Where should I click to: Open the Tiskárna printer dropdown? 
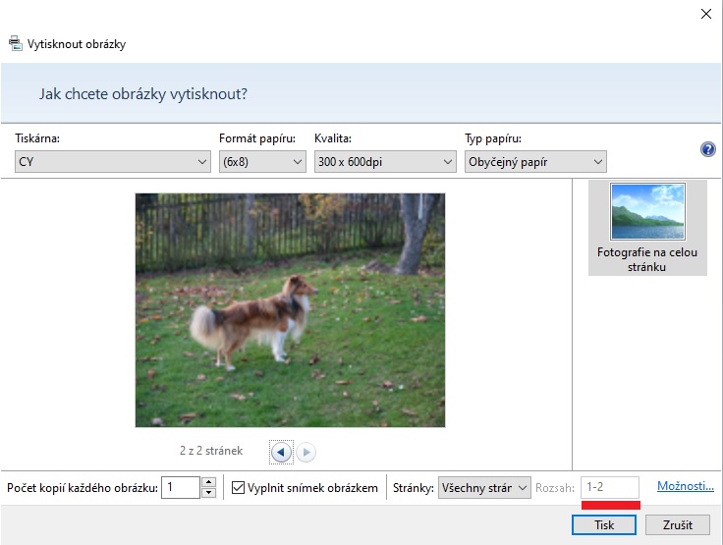[112, 162]
